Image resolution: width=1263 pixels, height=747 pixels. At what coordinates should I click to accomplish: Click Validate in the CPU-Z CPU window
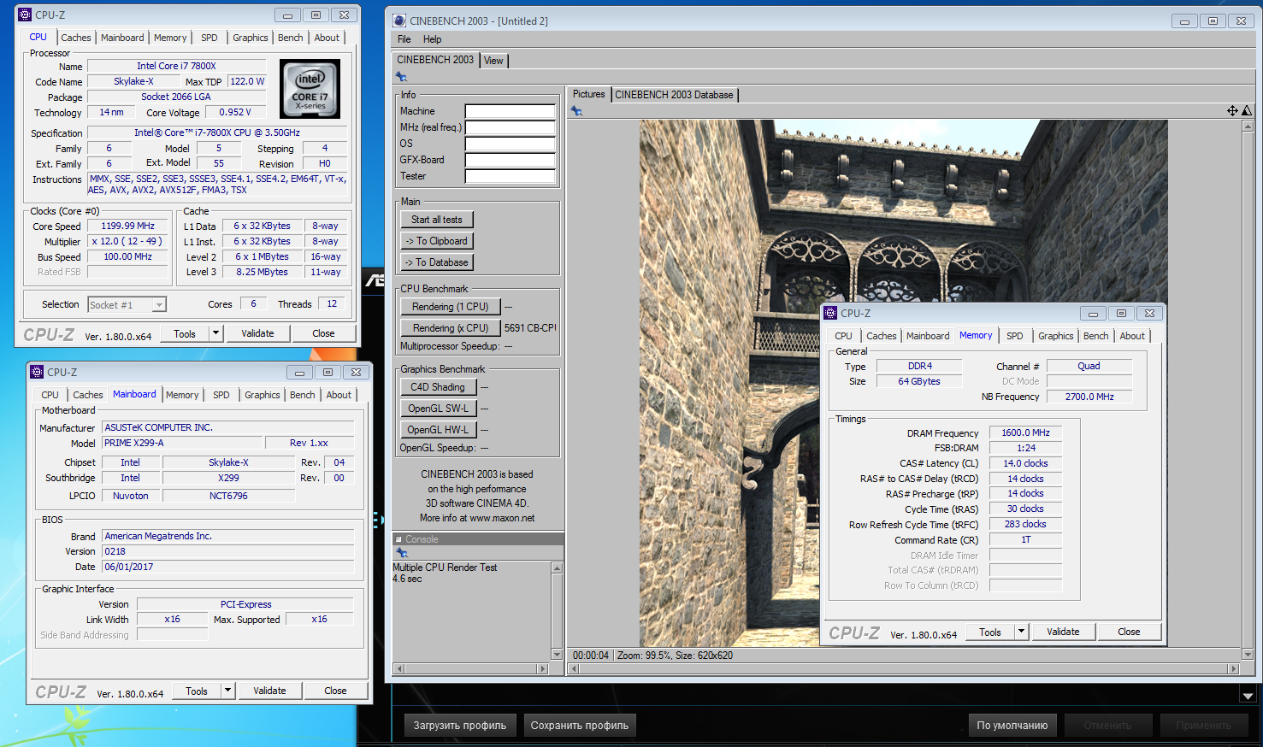[258, 333]
